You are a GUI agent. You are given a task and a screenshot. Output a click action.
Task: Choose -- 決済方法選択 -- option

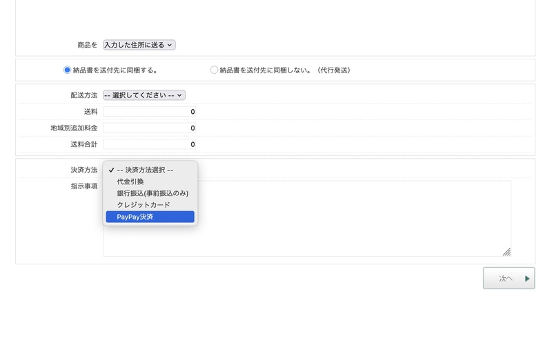[x=150, y=170]
